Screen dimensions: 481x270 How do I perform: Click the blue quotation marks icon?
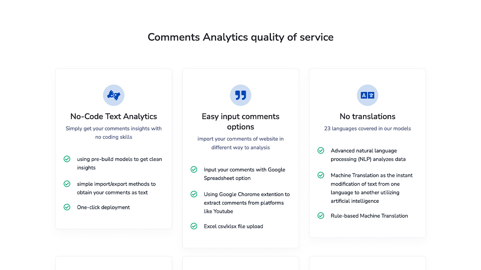tap(240, 95)
